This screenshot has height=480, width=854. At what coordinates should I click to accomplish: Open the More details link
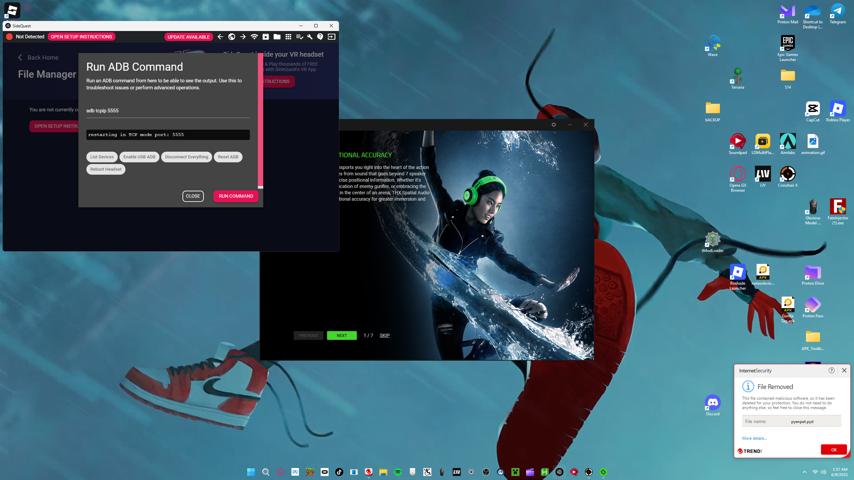754,438
